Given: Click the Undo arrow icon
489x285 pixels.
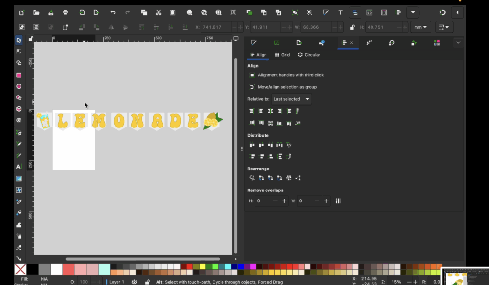Looking at the screenshot, I should [113, 12].
